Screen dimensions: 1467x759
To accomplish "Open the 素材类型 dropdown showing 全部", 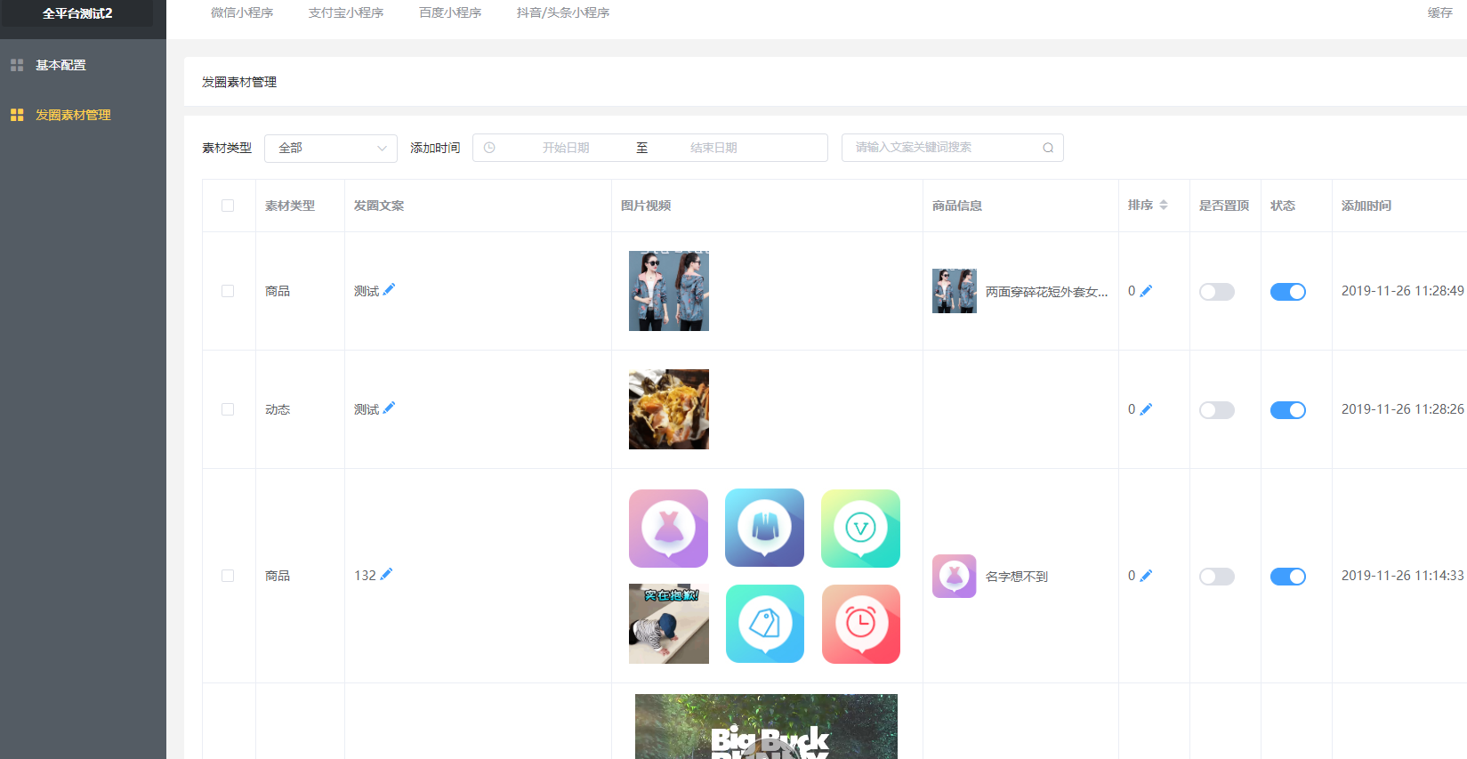I will pyautogui.click(x=331, y=148).
